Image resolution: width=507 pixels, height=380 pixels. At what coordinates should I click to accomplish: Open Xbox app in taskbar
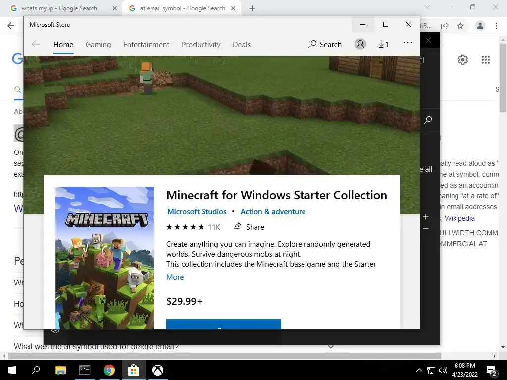(158, 370)
